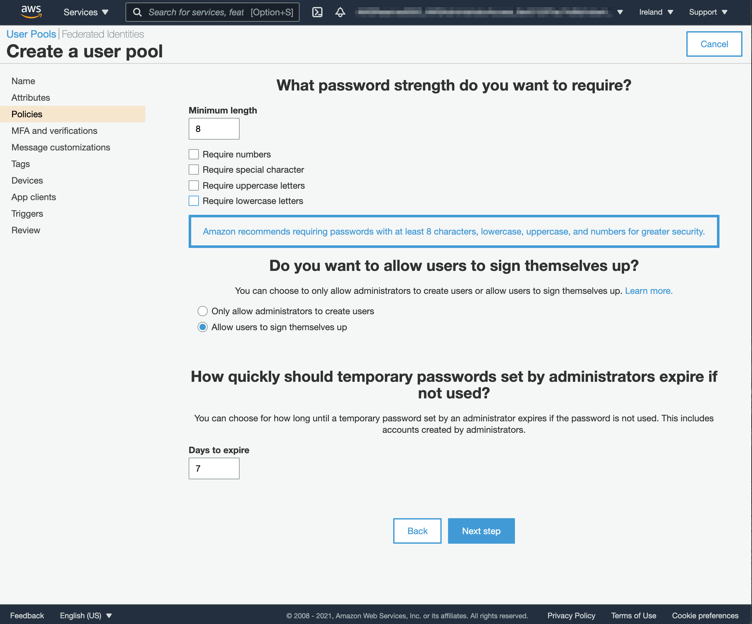Click the Minimum length input field
752x624 pixels.
tap(214, 129)
